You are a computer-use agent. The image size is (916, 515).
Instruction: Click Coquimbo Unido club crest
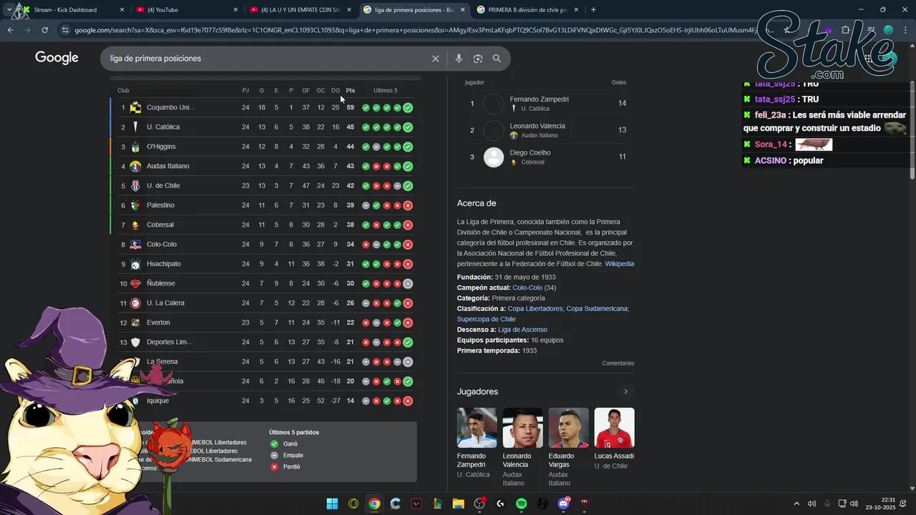click(135, 107)
